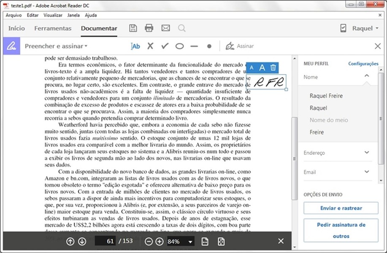Click the email envelope icon

(165, 28)
